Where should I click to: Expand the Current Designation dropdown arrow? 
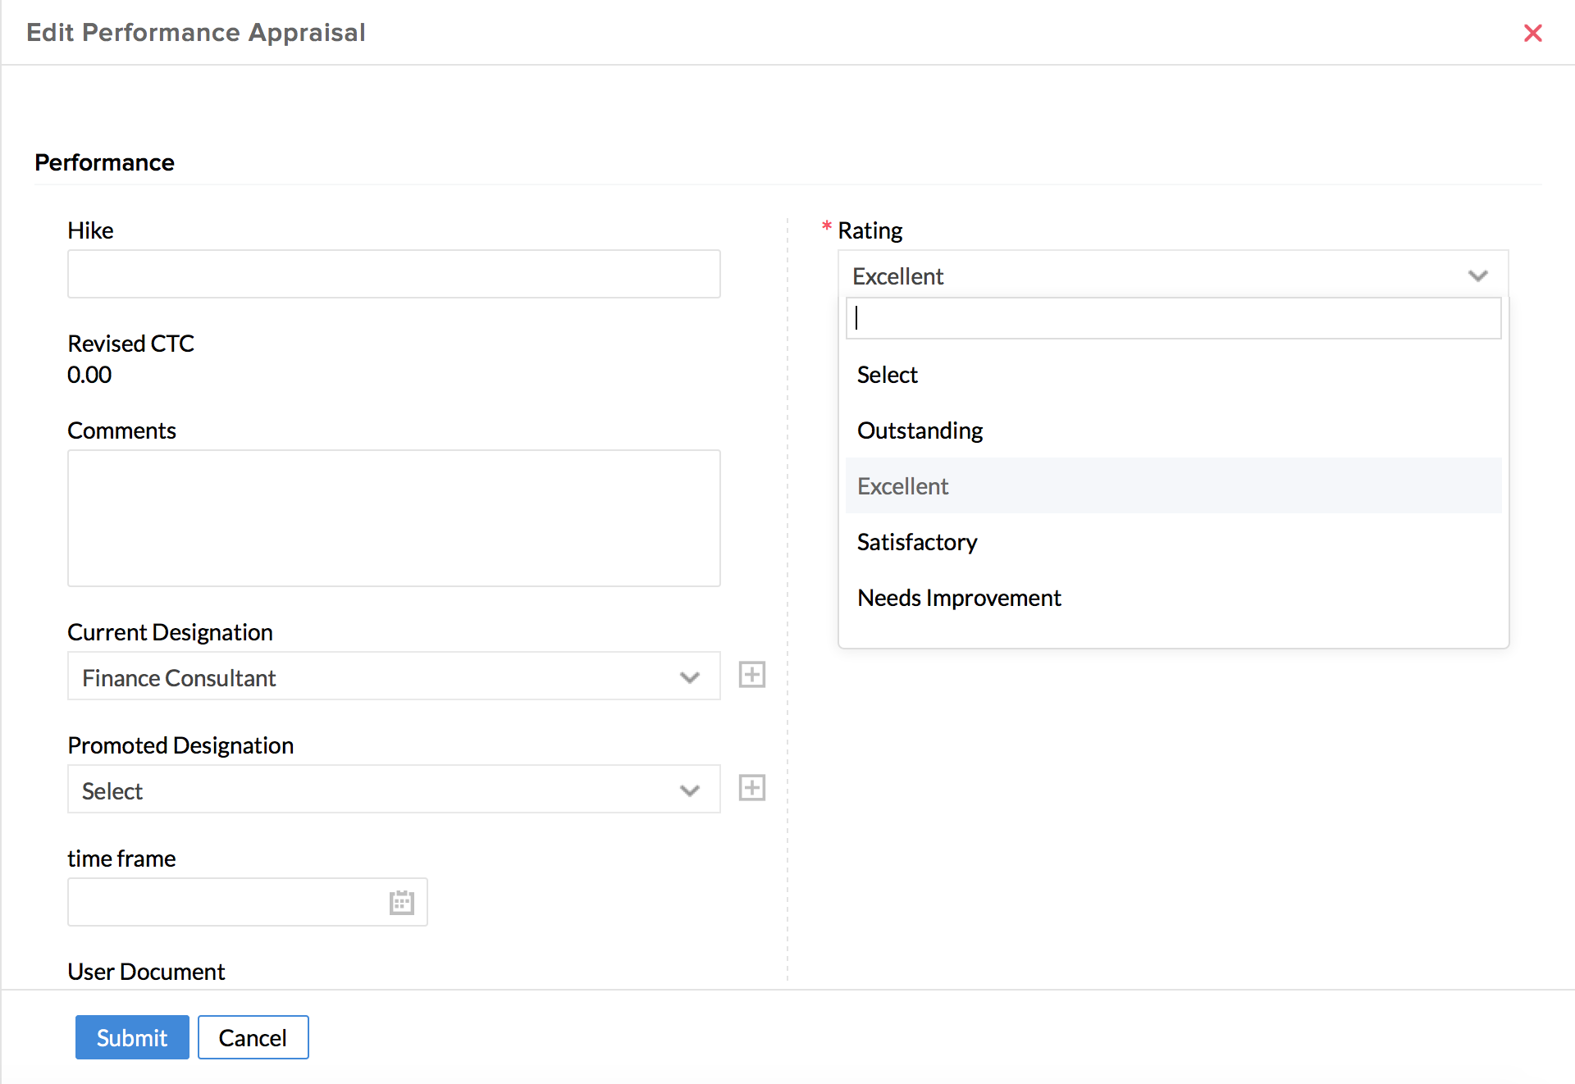pos(689,677)
